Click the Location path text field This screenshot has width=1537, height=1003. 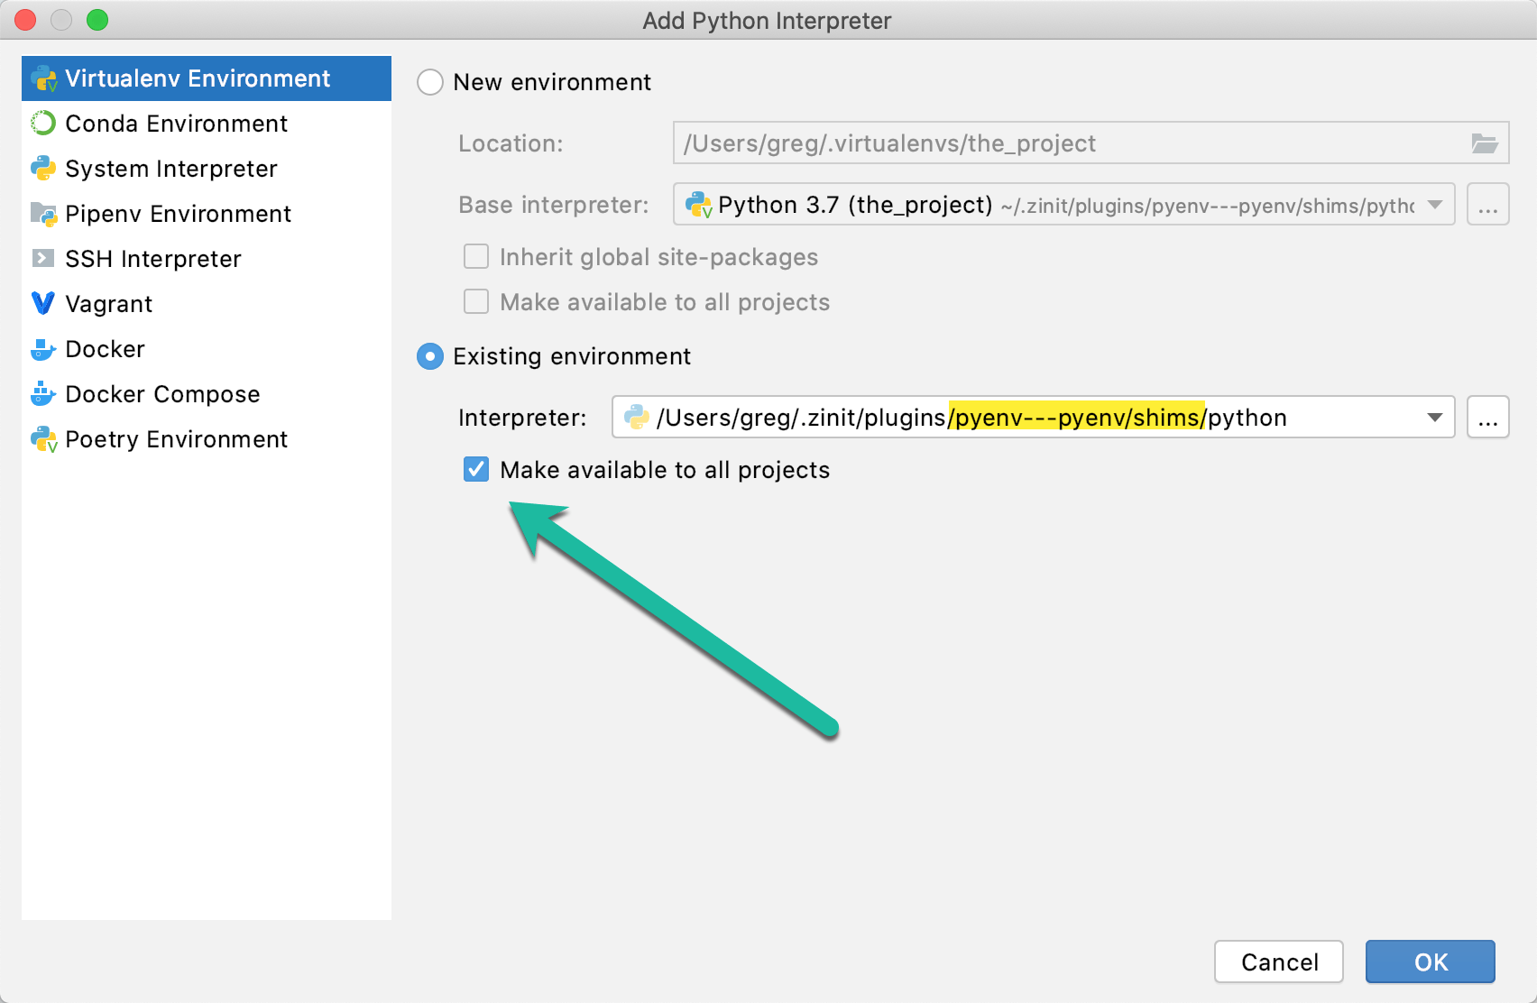(1064, 143)
